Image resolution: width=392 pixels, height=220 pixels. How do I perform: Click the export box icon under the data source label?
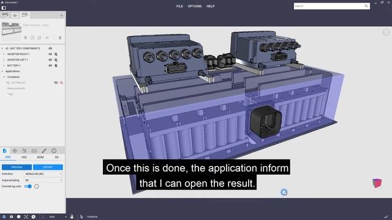(x=39, y=38)
